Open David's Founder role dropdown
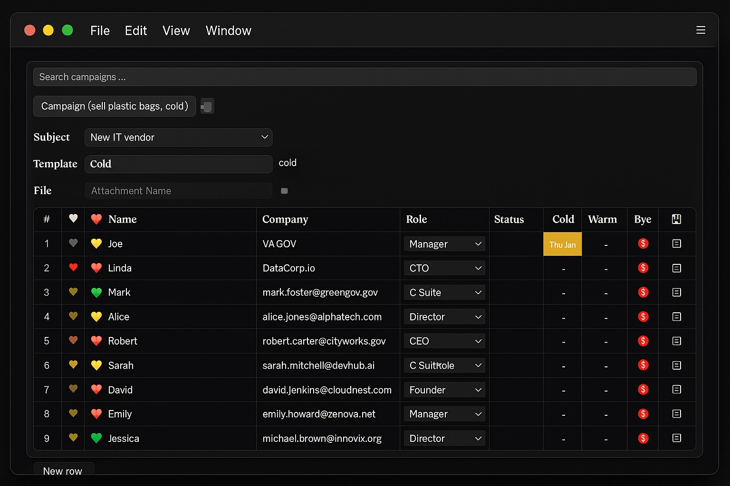Screen dimensions: 730x486 coord(444,390)
